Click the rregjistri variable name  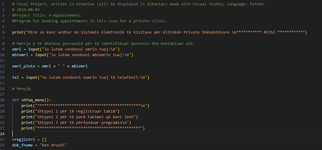tap(24, 139)
